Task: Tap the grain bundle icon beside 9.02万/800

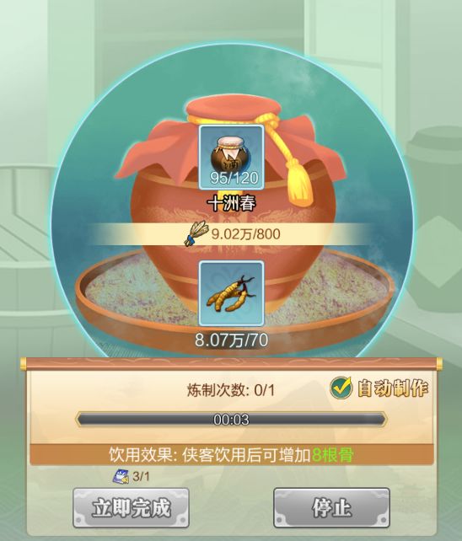Action: [x=196, y=233]
